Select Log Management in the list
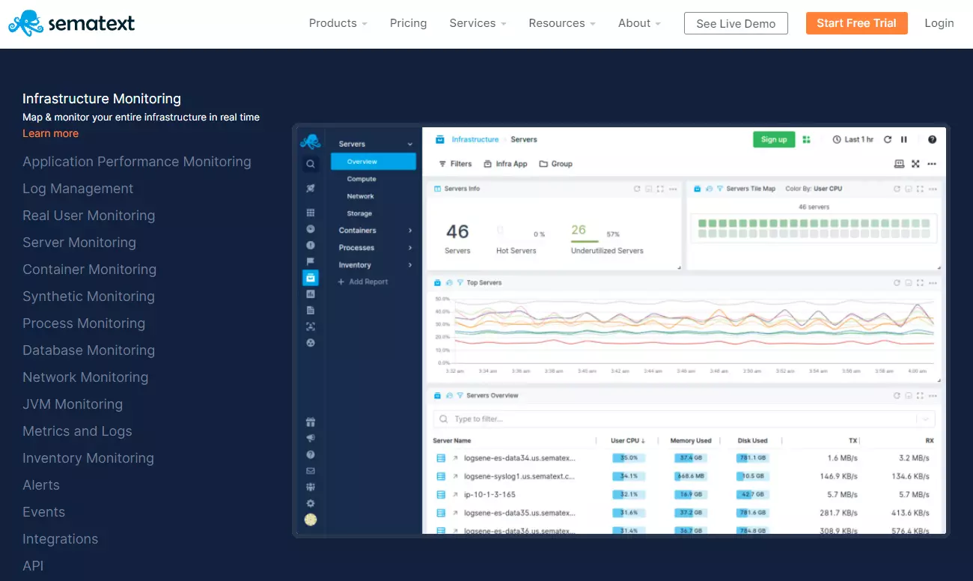 78,189
